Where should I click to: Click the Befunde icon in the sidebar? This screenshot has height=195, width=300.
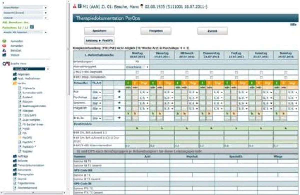(x=15, y=161)
